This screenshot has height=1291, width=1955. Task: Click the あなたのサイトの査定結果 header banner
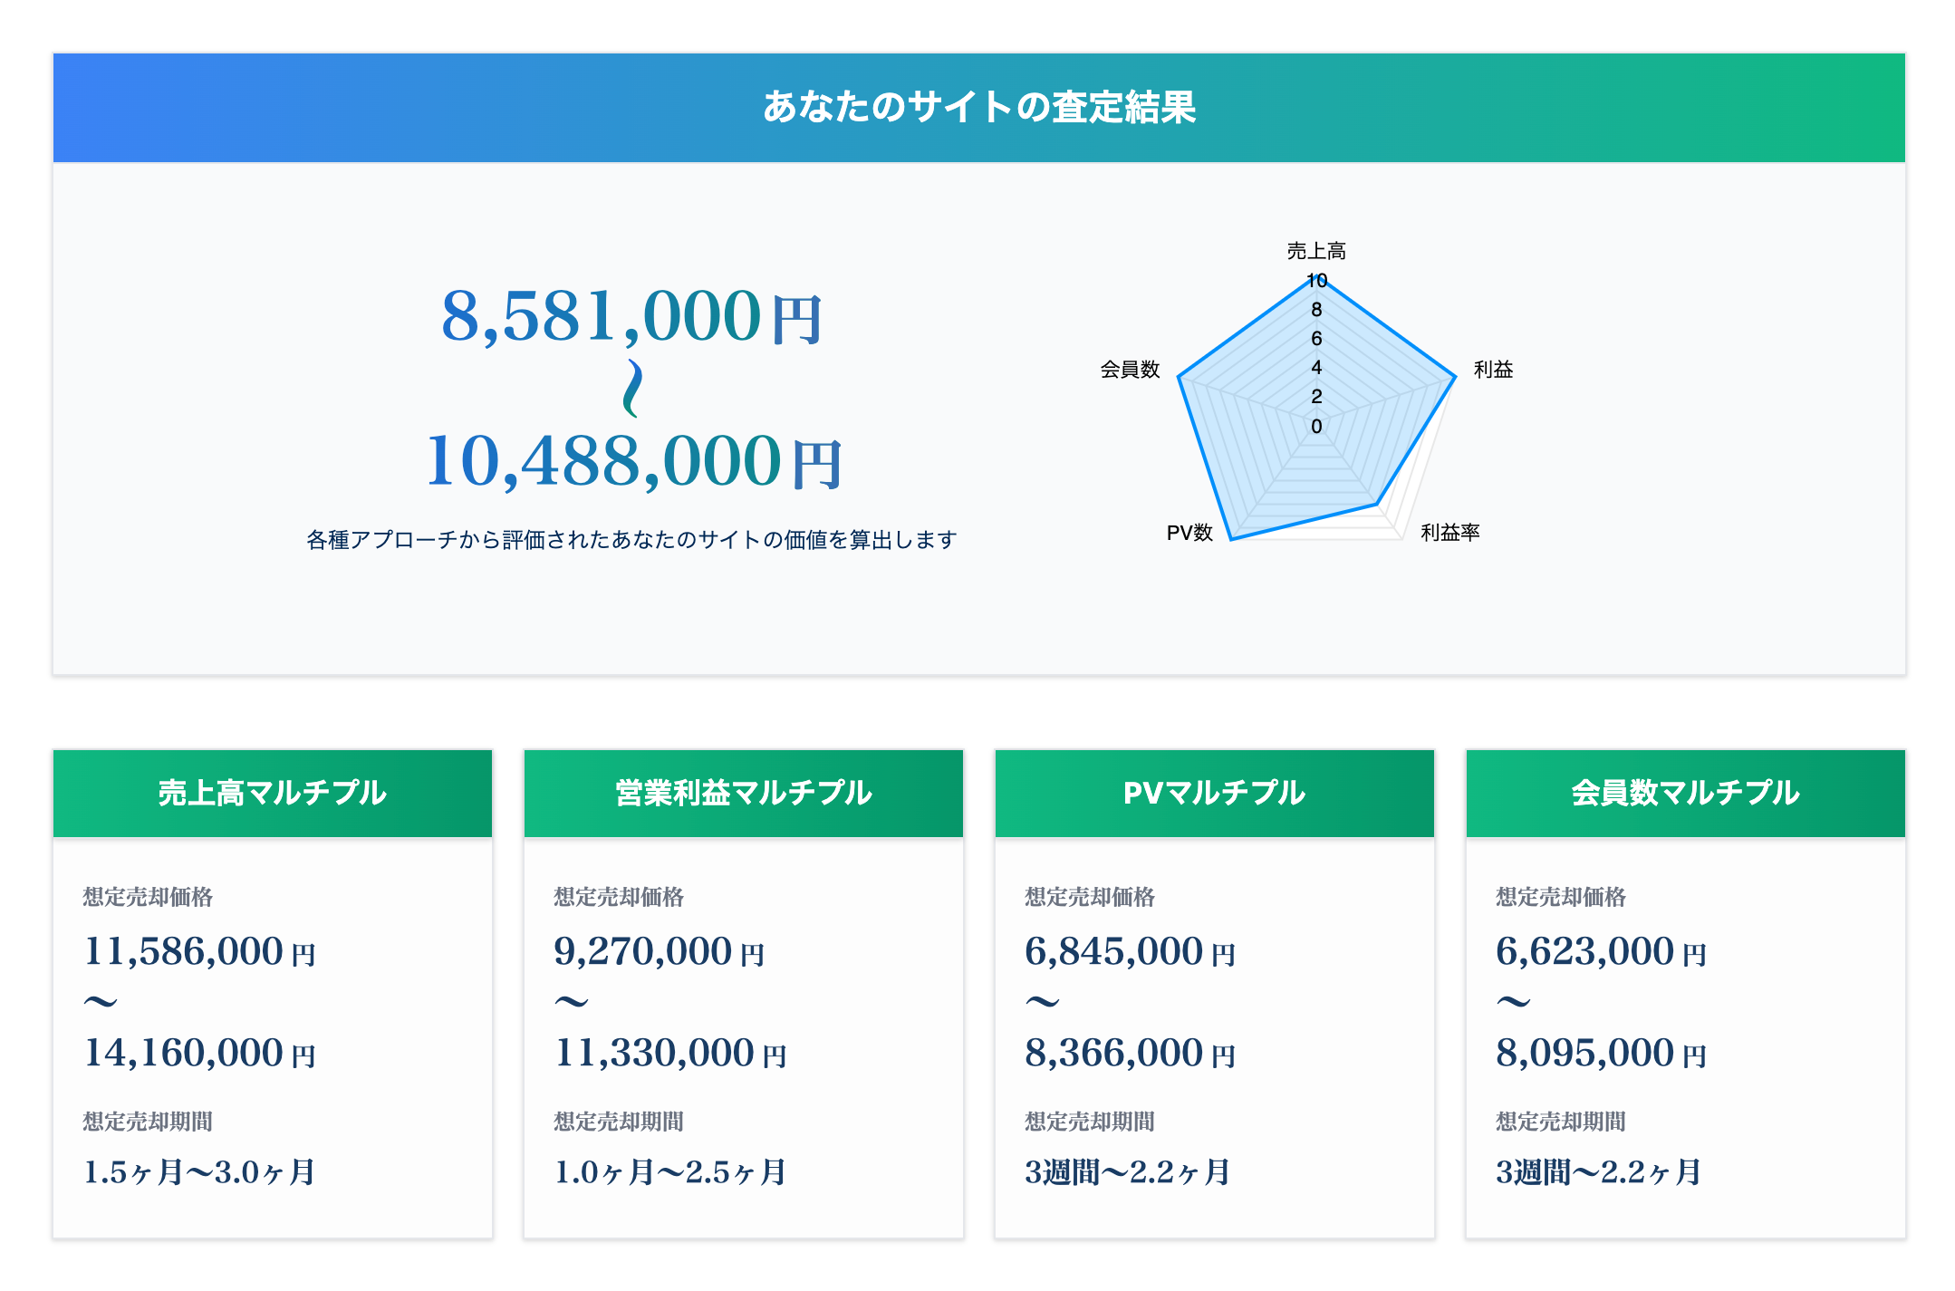[x=978, y=108]
